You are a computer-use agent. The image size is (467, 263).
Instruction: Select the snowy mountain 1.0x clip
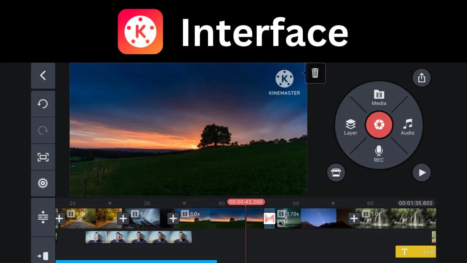148,219
